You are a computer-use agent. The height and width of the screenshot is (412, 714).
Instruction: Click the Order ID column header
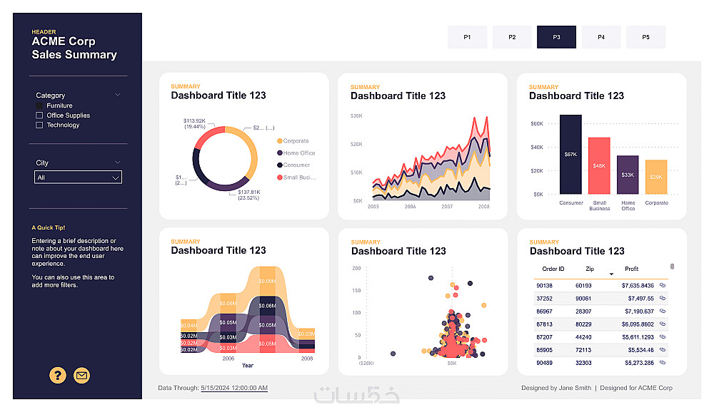(553, 269)
